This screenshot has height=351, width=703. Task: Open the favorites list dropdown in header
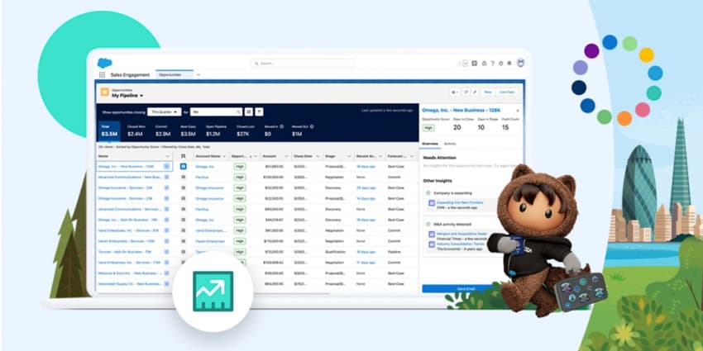[466, 63]
